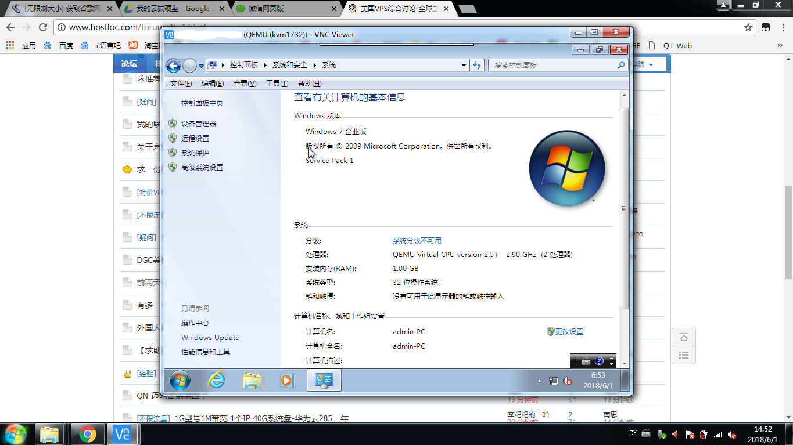Open 高级系统设置 from the left pane
793x445 pixels.
point(202,167)
